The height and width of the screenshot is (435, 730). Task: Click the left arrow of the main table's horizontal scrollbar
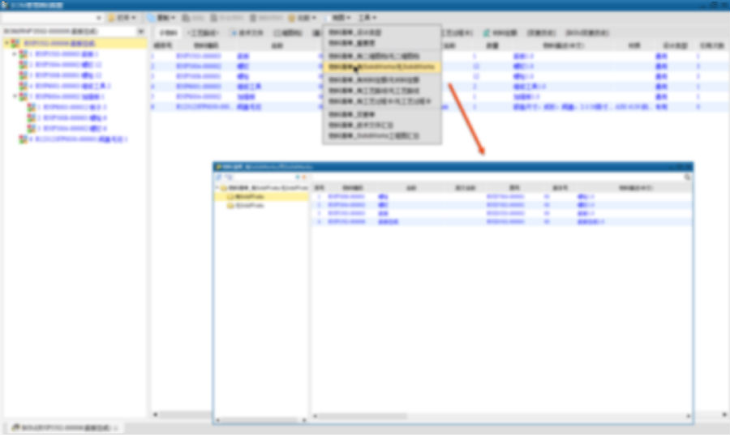(155, 415)
